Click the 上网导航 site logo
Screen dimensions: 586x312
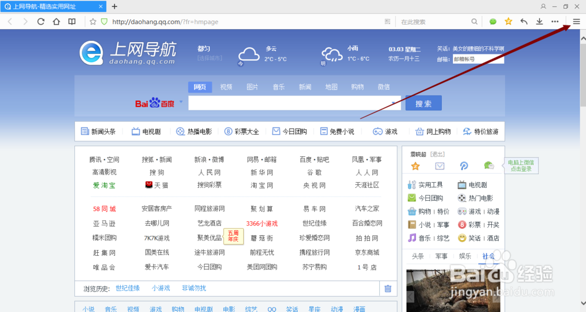click(x=128, y=53)
